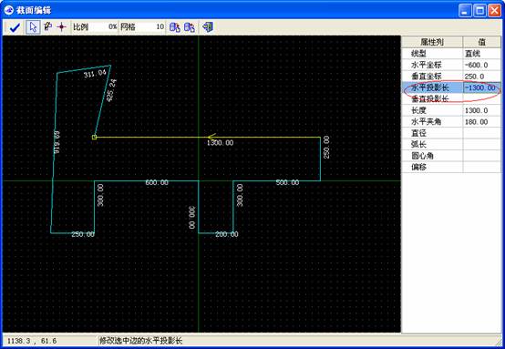Click the 水平坐标 value -600.0

point(482,65)
